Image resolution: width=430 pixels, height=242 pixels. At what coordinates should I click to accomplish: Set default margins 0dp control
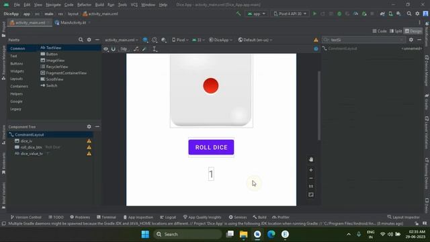point(124,49)
